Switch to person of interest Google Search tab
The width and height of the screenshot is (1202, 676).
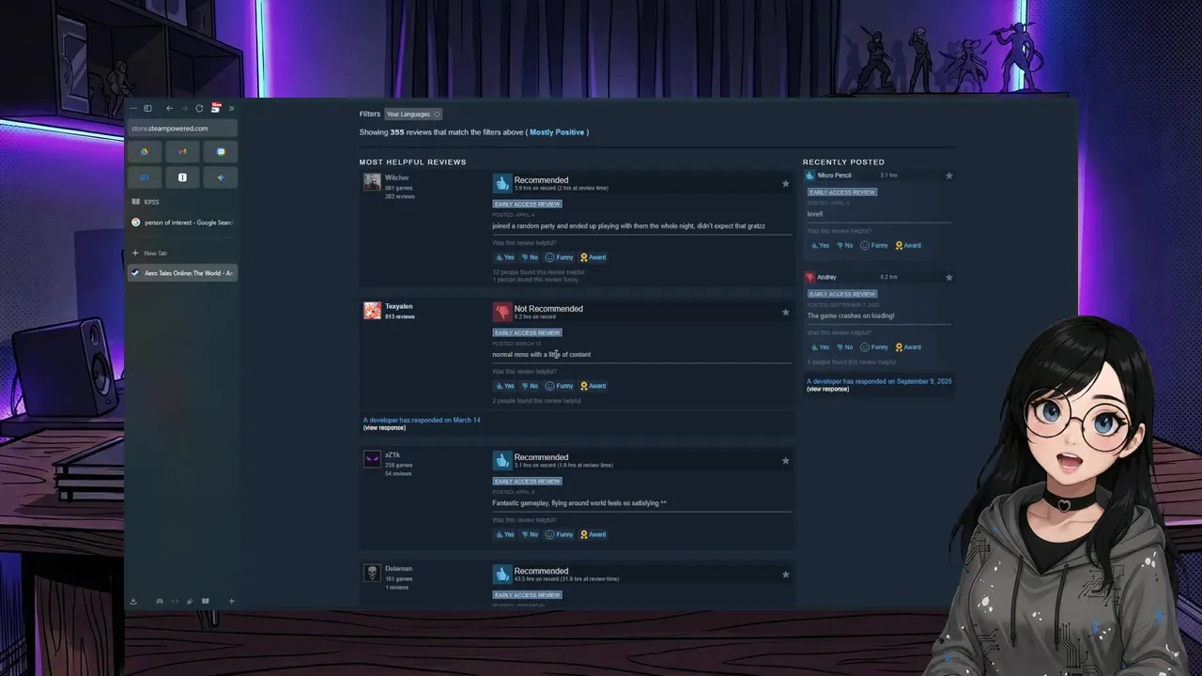click(x=182, y=223)
